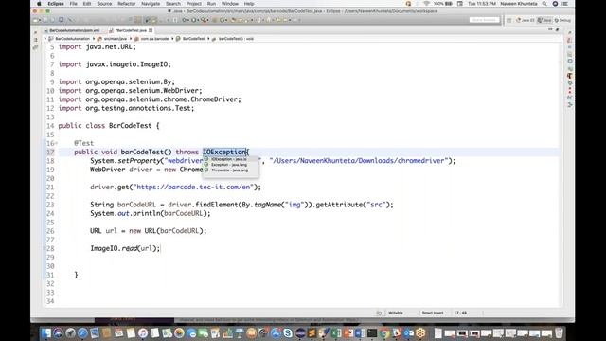Image resolution: width=606 pixels, height=341 pixels.
Task: Open Sublime Text from the Dock
Action: coord(312,332)
